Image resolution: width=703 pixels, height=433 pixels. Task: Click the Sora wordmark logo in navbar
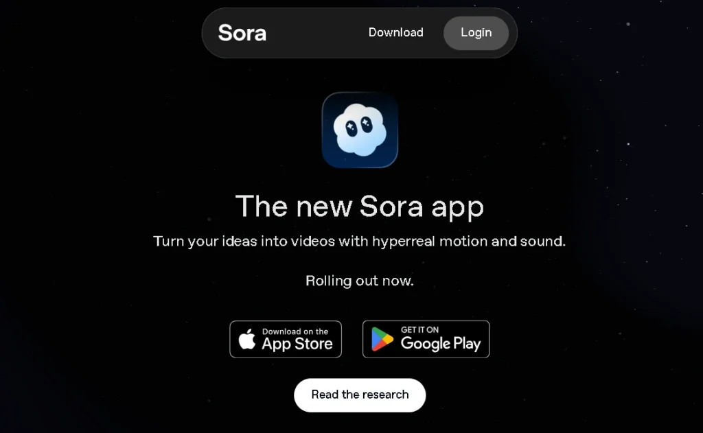[x=242, y=33]
